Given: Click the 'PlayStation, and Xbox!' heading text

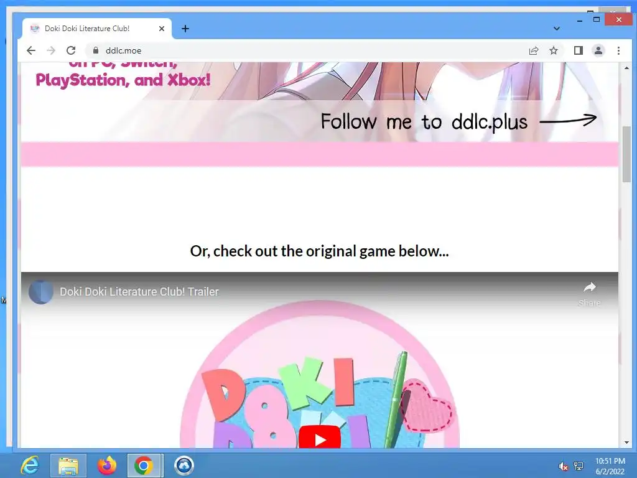Looking at the screenshot, I should click(123, 80).
